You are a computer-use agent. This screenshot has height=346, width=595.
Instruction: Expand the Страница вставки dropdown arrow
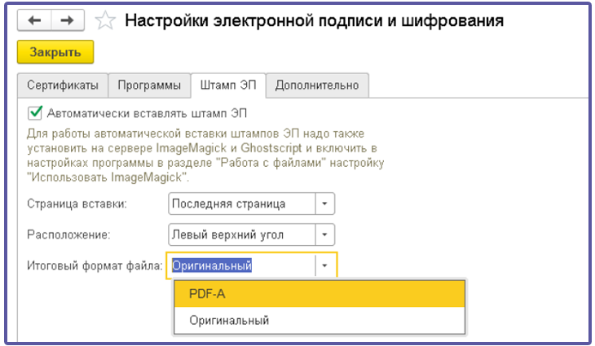click(325, 204)
